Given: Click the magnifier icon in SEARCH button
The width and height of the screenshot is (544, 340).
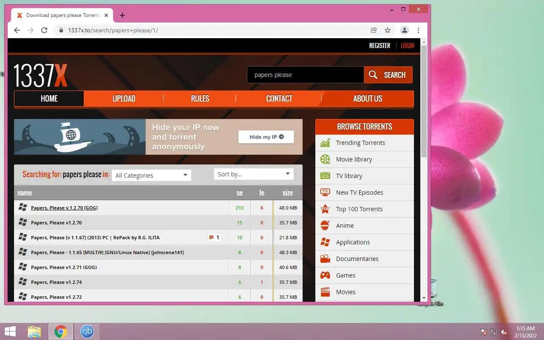Looking at the screenshot, I should click(x=373, y=75).
